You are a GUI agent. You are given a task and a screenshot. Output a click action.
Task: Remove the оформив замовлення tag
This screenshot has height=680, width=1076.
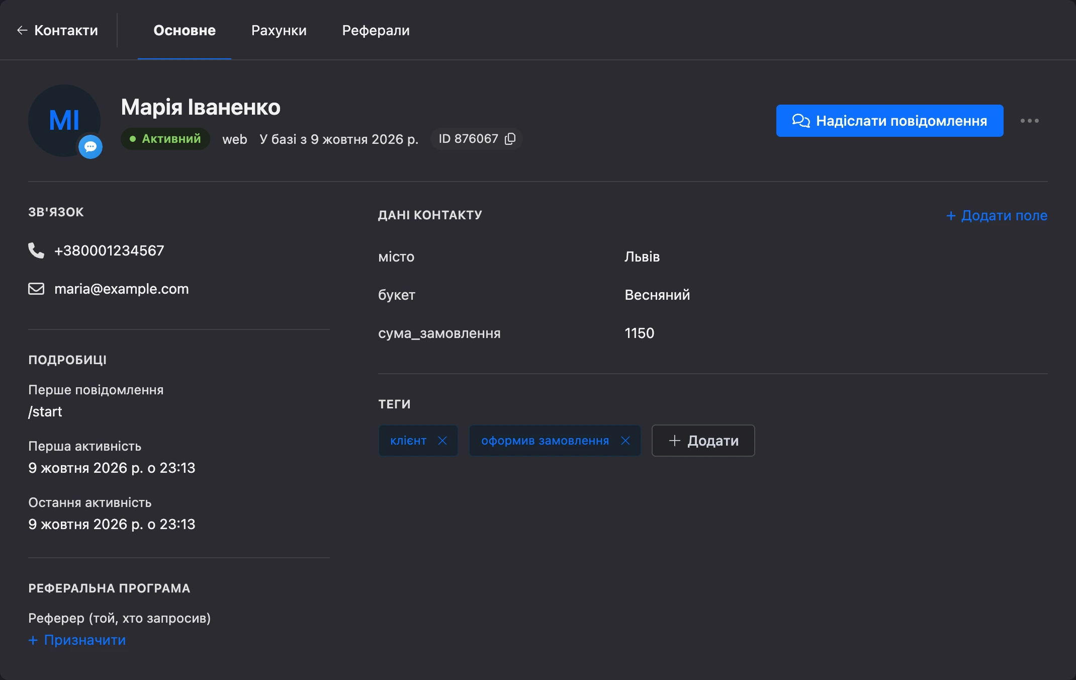coord(625,441)
